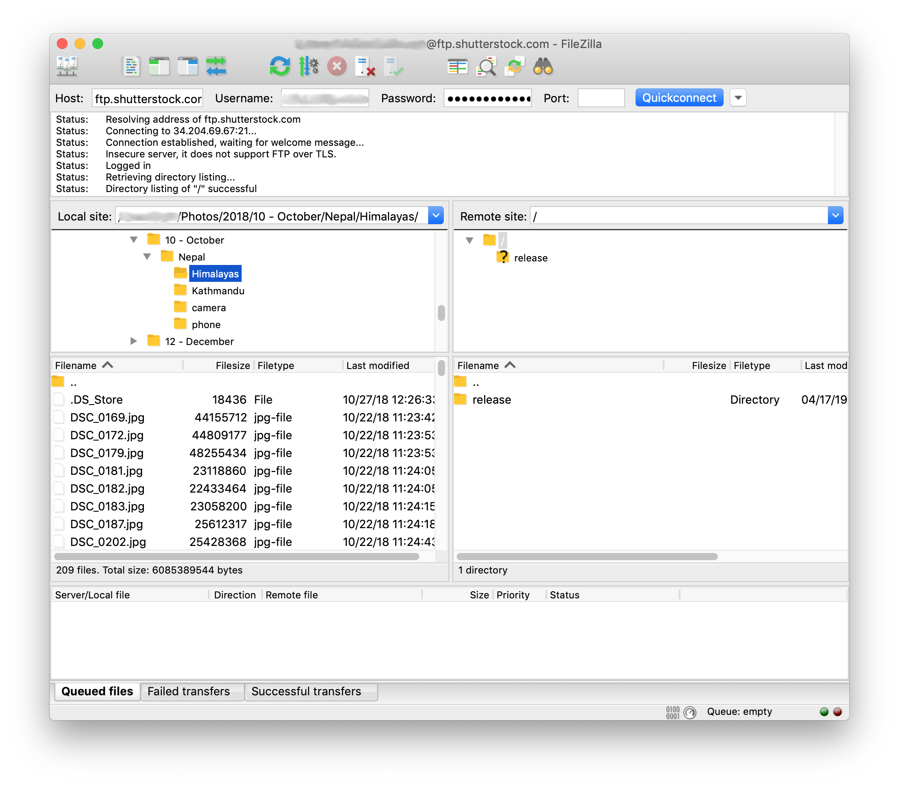Open Quickconnect history via arrow button
The height and width of the screenshot is (786, 899).
738,97
